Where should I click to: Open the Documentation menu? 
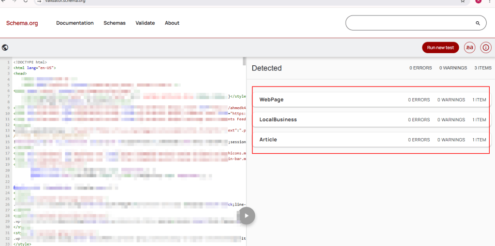tap(75, 23)
